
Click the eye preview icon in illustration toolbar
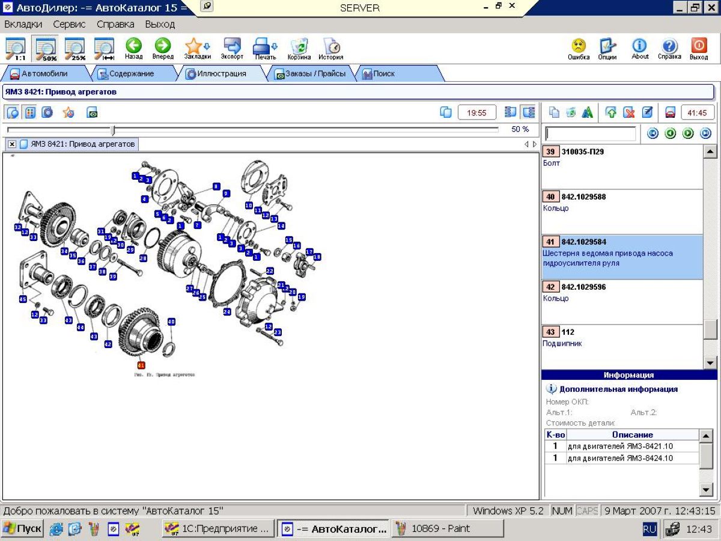pos(92,112)
